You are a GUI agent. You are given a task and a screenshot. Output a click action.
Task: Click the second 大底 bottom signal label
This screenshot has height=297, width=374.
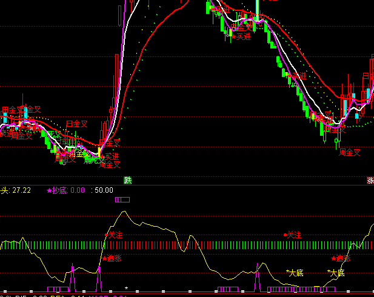tap(336, 273)
